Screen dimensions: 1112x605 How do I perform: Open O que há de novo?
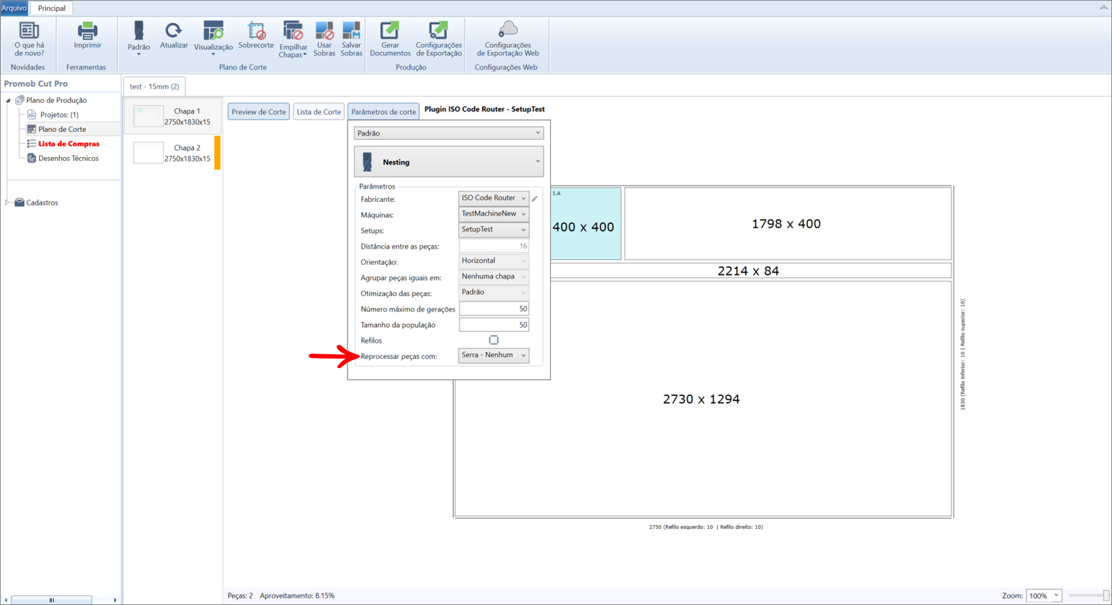tap(29, 39)
